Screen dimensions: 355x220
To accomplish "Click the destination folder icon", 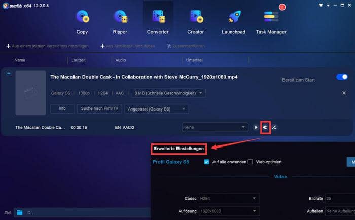I will pos(20,212).
